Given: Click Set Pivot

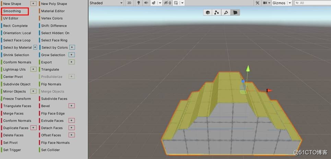Looking at the screenshot, I should click(10, 143).
